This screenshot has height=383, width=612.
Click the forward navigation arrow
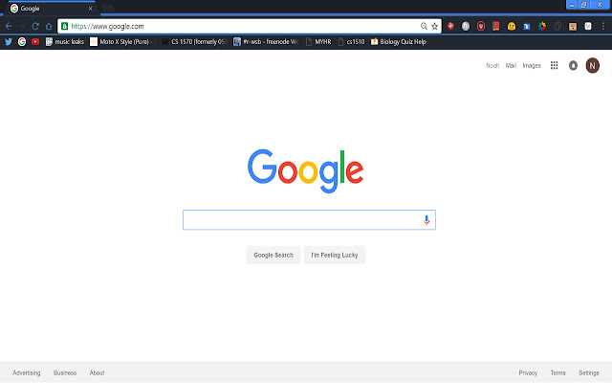[22, 26]
